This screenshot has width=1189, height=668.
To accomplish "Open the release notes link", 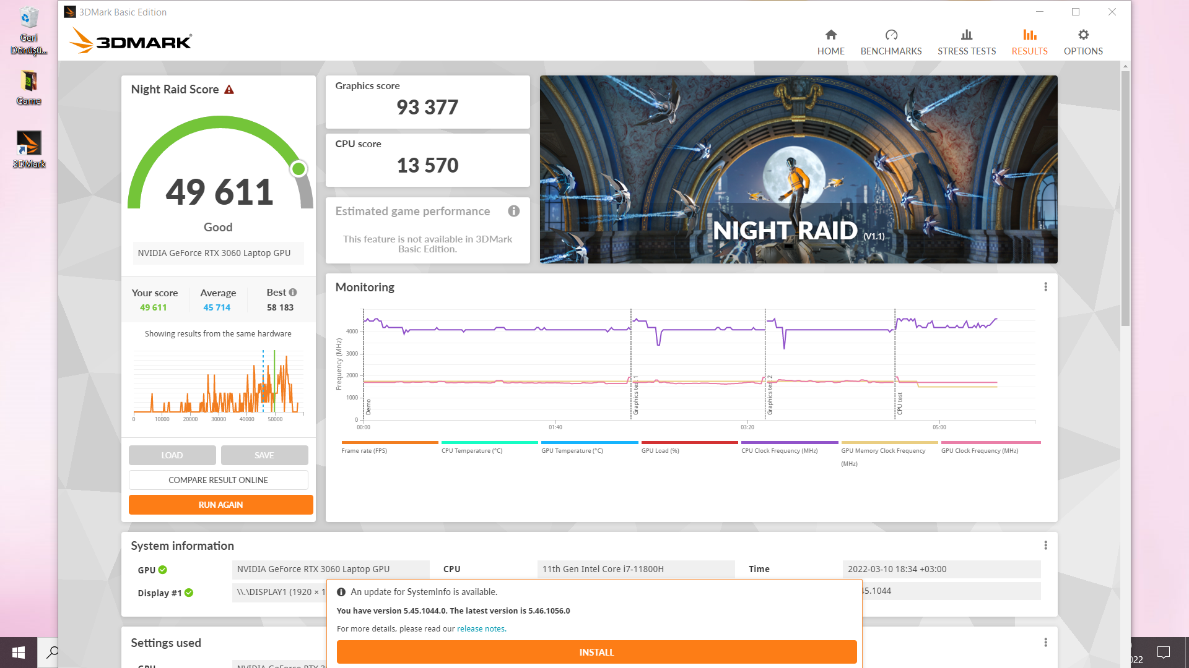I will (481, 629).
